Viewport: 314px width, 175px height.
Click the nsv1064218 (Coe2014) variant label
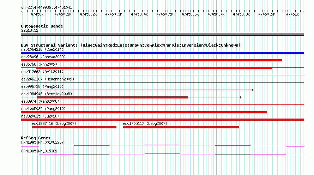click(x=42, y=49)
